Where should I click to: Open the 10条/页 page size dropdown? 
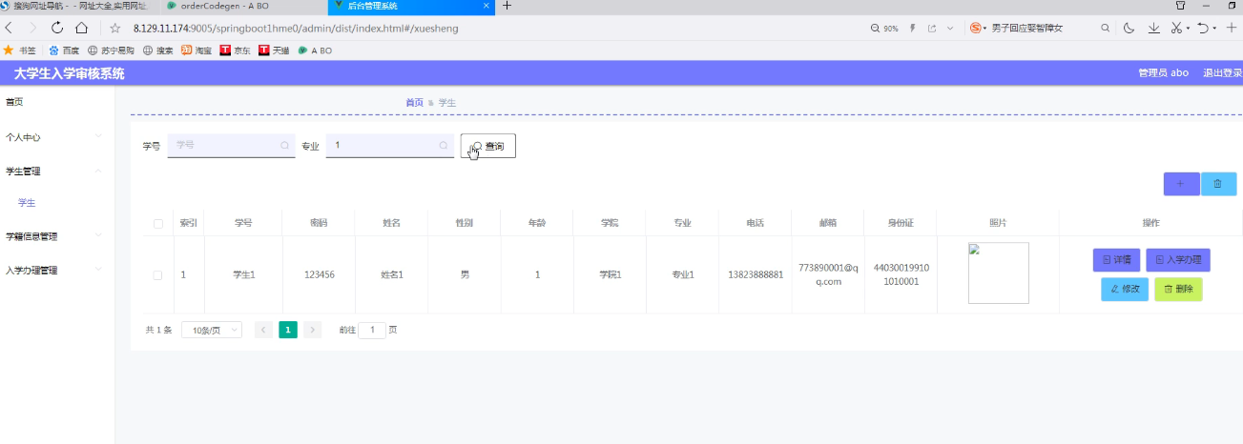(x=212, y=330)
